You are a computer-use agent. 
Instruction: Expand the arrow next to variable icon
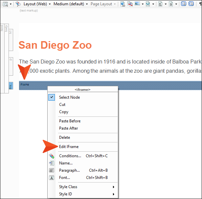166,4
